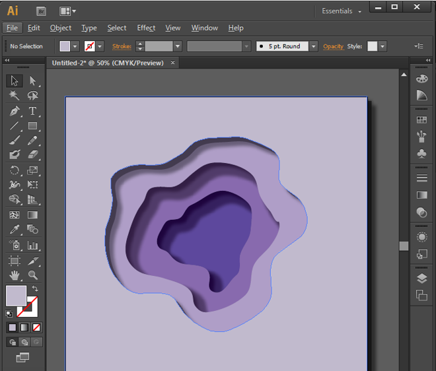Select the Magic Wand tool
This screenshot has height=371, width=436.
tap(15, 96)
